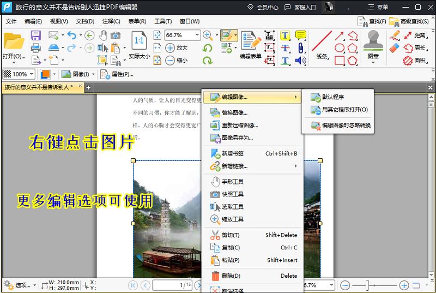
Task: Close the 旅行的意义并不是告诉别人 document tab
Action: [x=80, y=86]
